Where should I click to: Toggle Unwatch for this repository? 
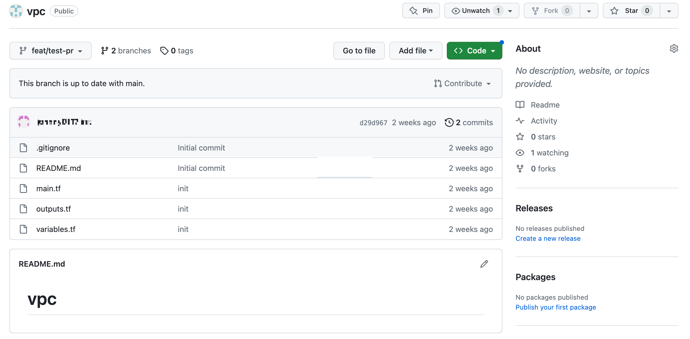pos(476,11)
